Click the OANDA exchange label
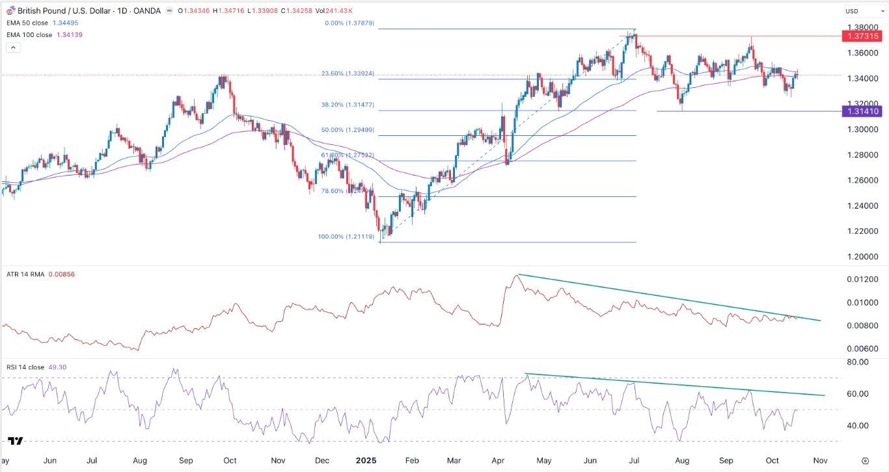 148,10
